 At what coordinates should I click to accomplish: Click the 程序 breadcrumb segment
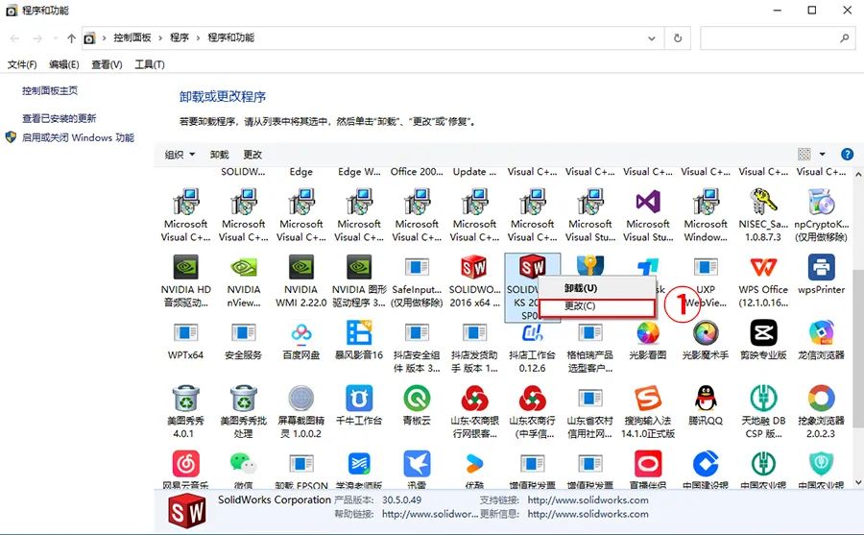[x=180, y=37]
